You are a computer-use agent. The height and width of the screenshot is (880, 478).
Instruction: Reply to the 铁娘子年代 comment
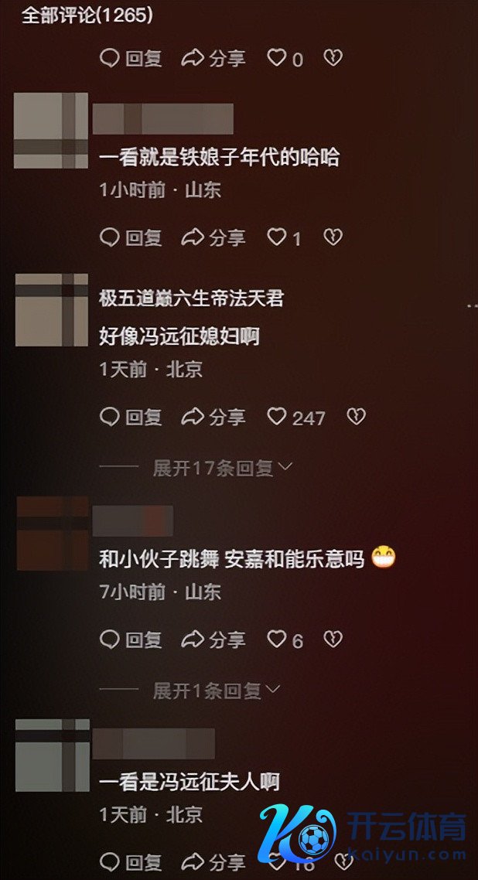(131, 238)
